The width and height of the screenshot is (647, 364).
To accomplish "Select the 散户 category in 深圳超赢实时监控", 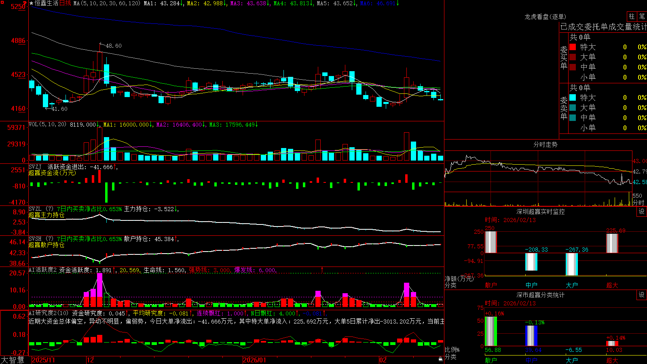I will [x=491, y=285].
